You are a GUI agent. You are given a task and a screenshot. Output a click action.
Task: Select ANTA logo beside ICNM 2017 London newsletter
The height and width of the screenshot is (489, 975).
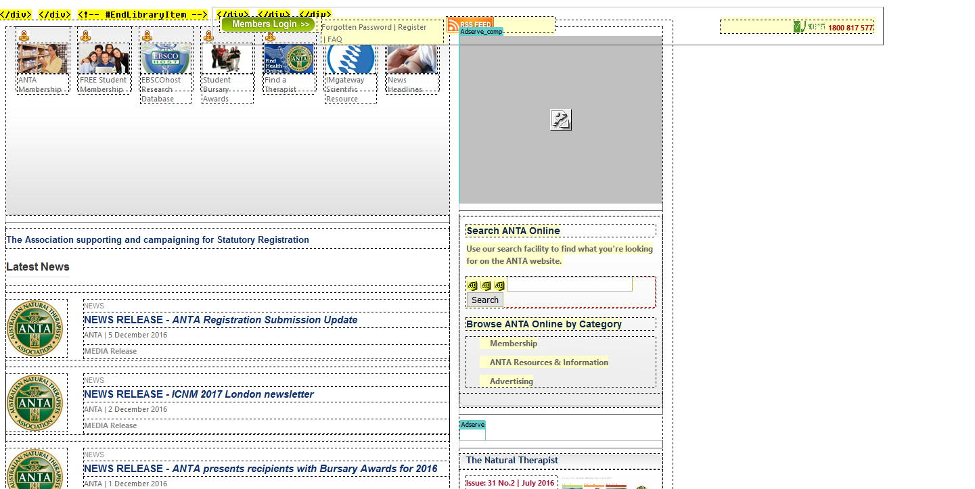coord(35,402)
